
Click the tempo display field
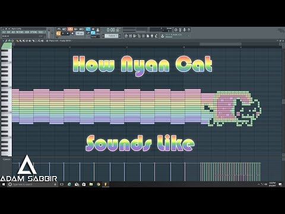point(80,33)
